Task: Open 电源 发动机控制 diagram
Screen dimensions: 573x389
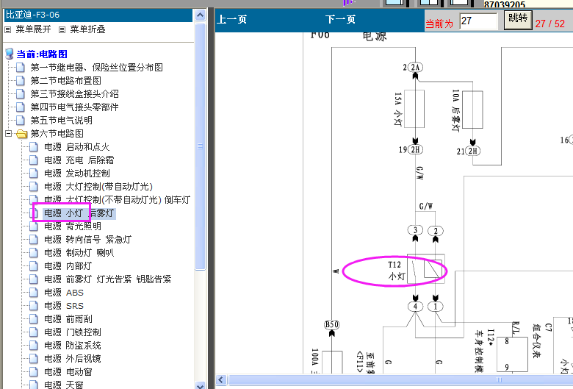Action: [76, 173]
